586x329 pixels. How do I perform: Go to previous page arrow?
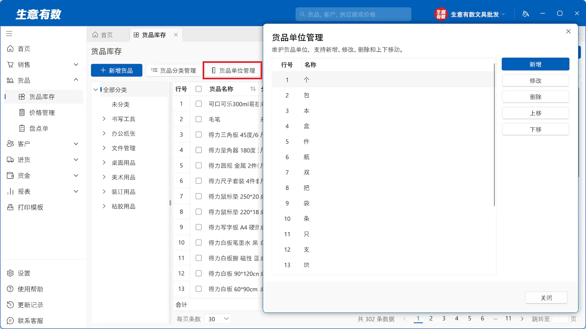coord(405,319)
